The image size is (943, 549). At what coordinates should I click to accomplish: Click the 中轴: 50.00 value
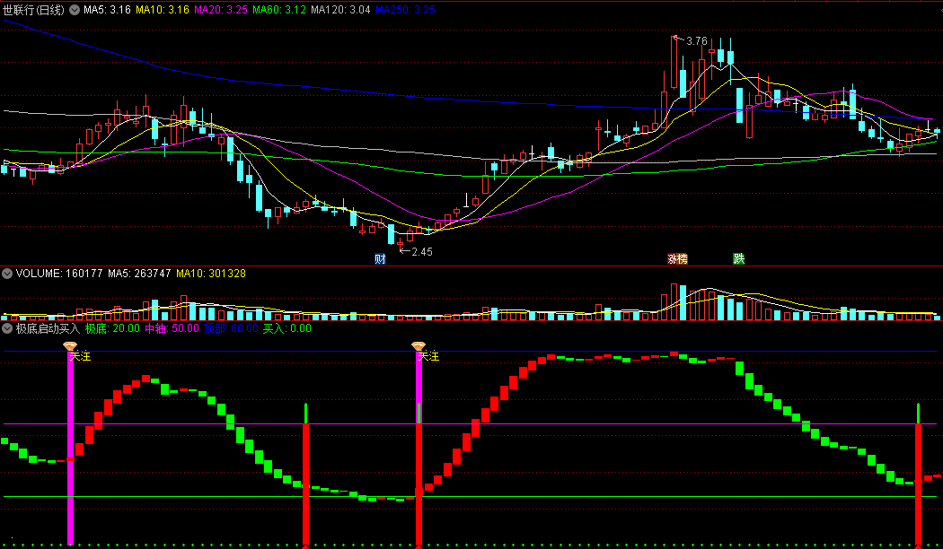[x=172, y=328]
